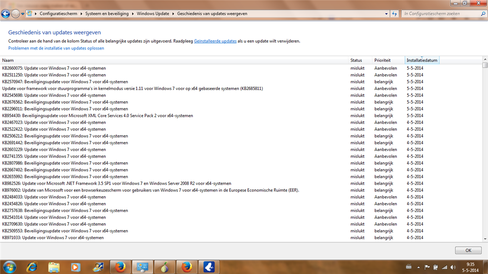488x274 pixels.
Task: Expand arrow after Configuratiescherm breadcrumb
Action: 81,14
